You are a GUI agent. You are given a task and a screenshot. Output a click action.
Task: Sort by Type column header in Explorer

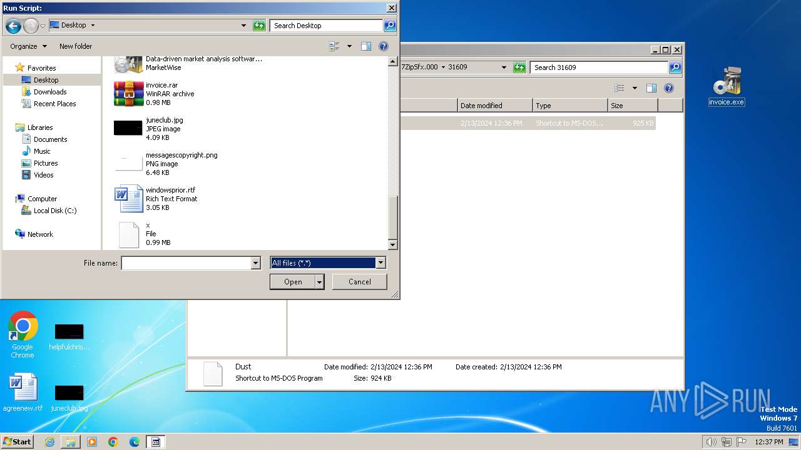point(570,106)
